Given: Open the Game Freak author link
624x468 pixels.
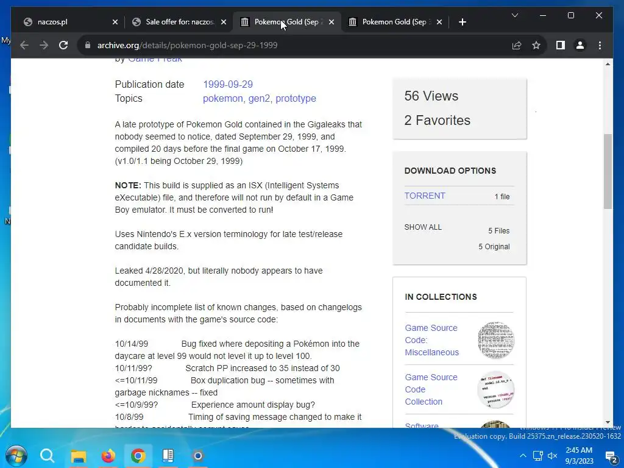Looking at the screenshot, I should coord(155,60).
